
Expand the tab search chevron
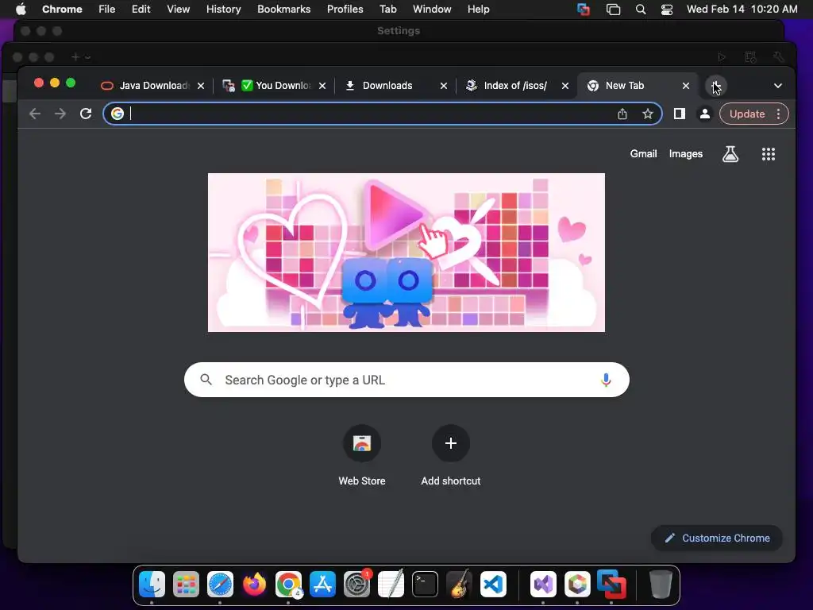pyautogui.click(x=778, y=86)
